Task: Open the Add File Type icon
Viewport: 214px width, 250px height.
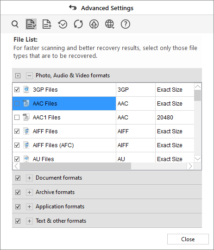Action: [47, 24]
